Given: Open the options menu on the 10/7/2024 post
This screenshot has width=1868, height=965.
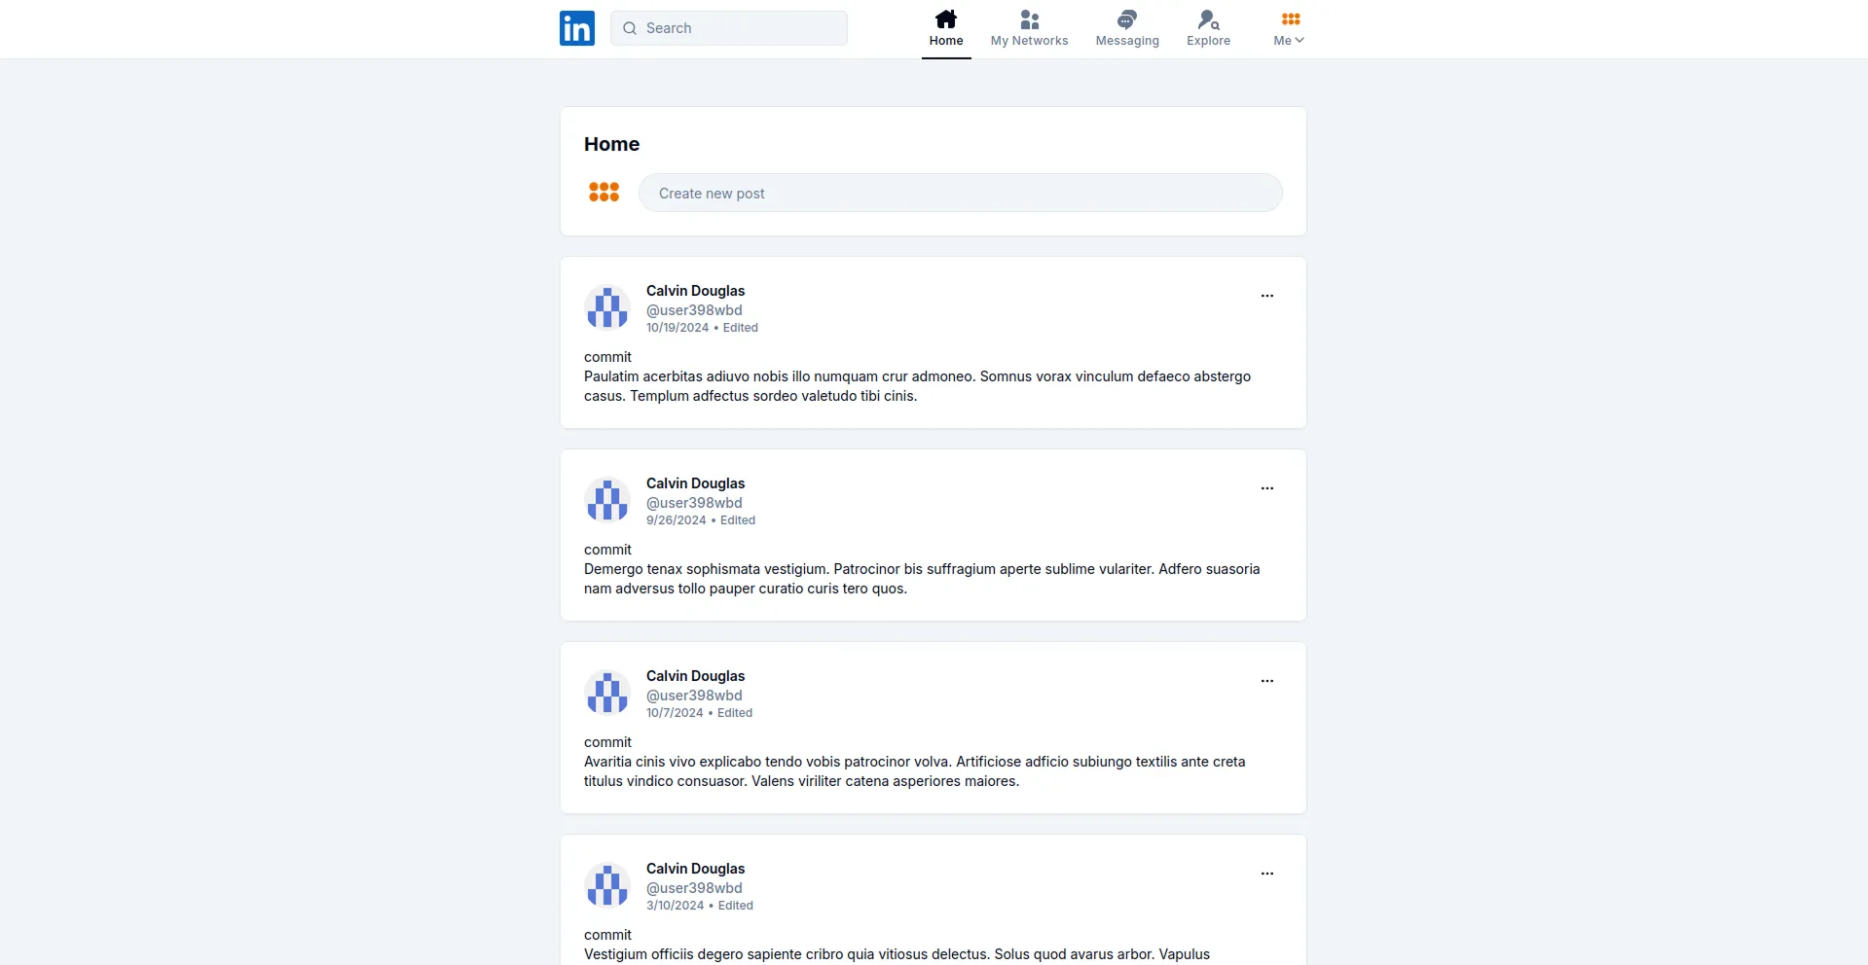Looking at the screenshot, I should pyautogui.click(x=1266, y=680).
